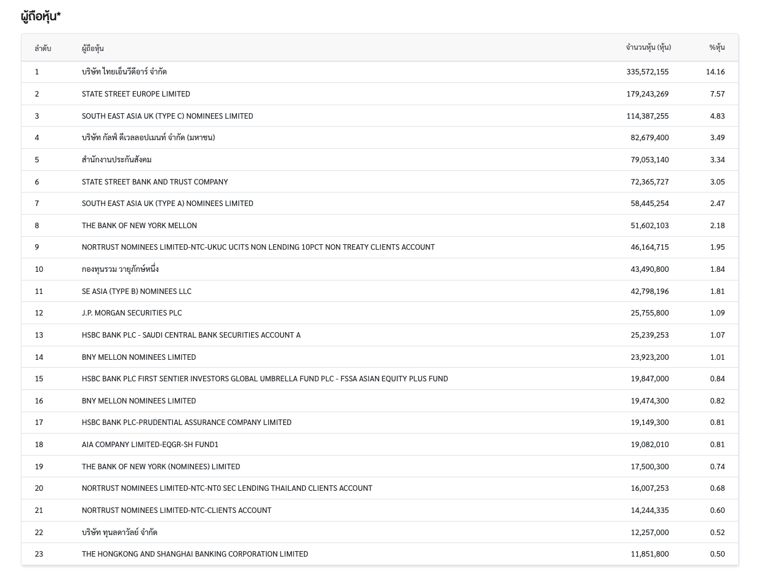Click the ผู้ถือหุ้น* section heading

tap(41, 17)
